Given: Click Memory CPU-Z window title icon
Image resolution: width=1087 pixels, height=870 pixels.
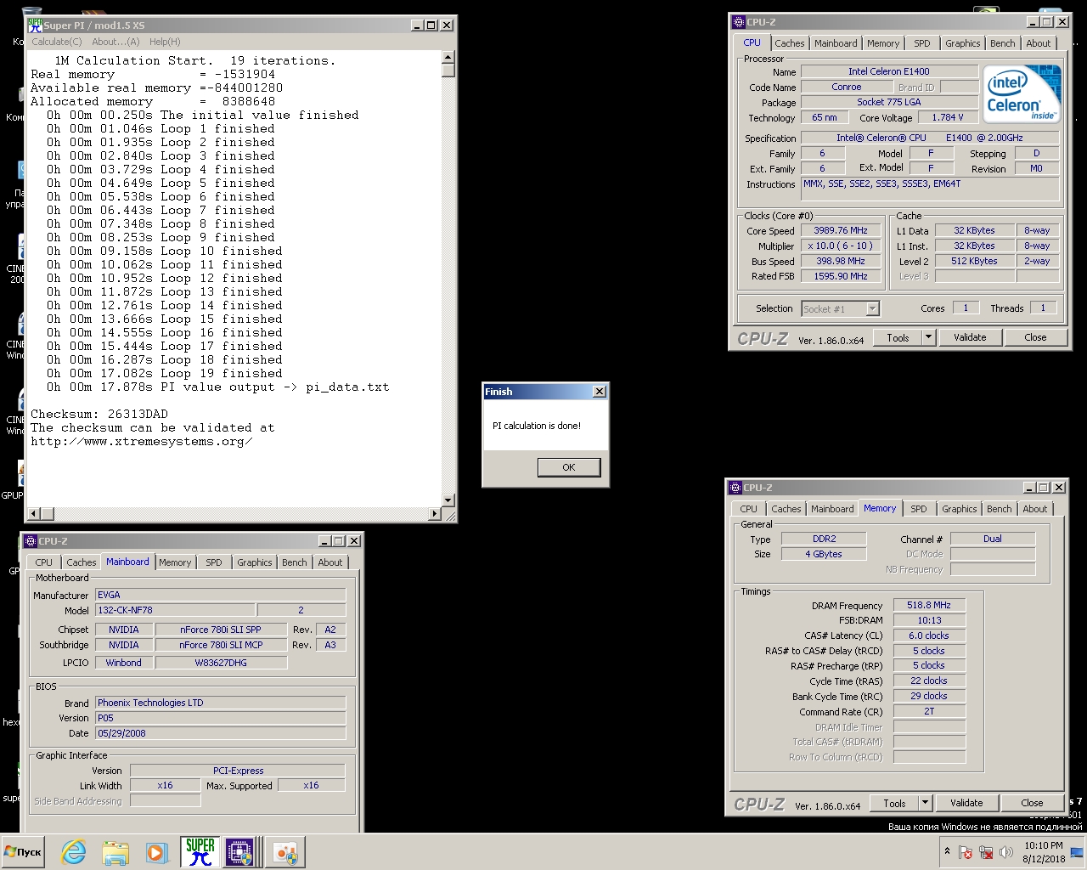Looking at the screenshot, I should pyautogui.click(x=735, y=488).
